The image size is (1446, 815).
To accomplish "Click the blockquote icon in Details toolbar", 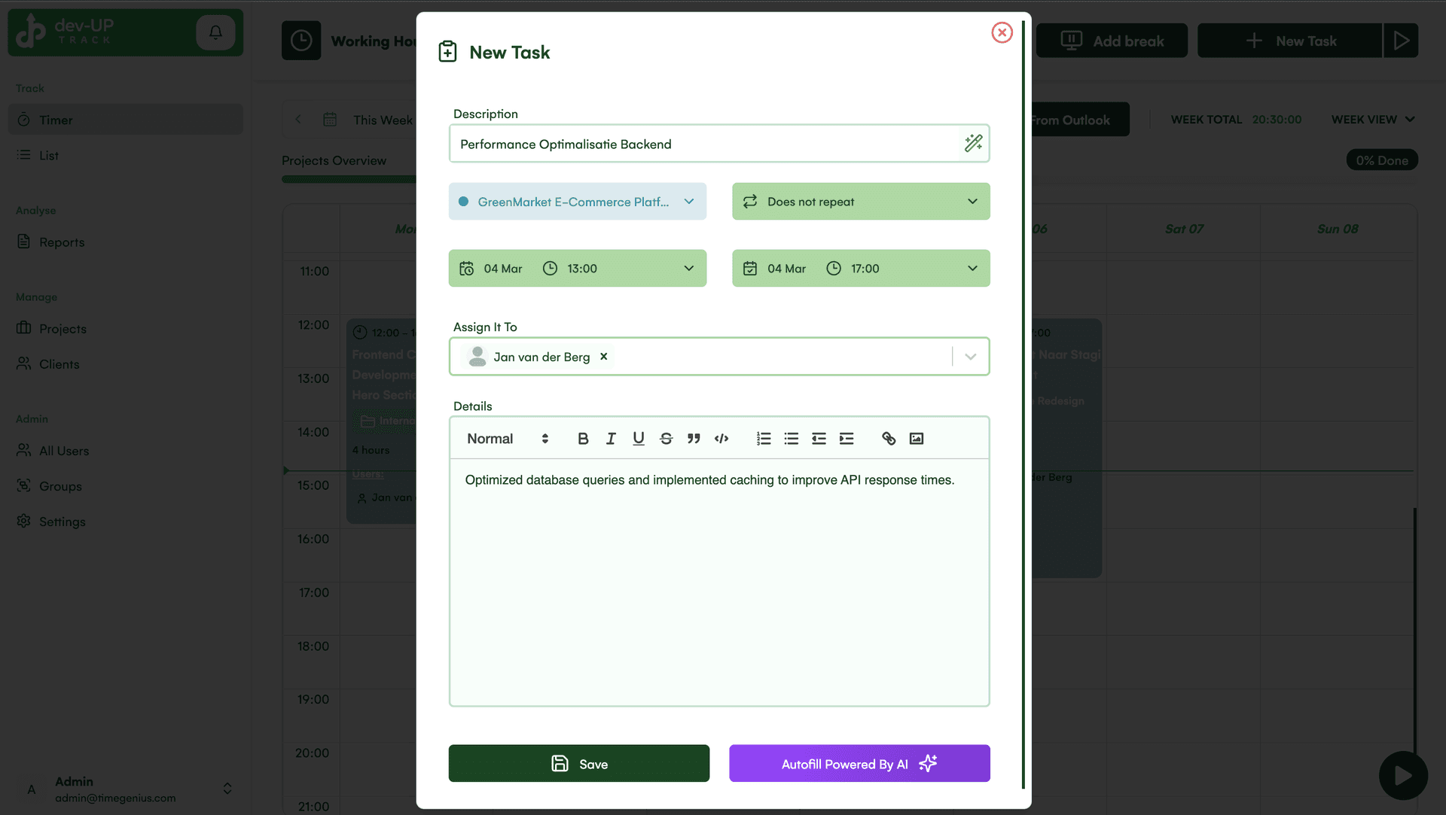I will 693,438.
